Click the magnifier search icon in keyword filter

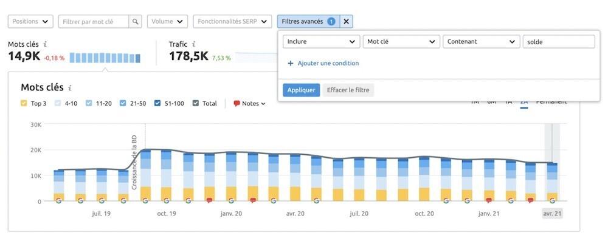pos(135,22)
